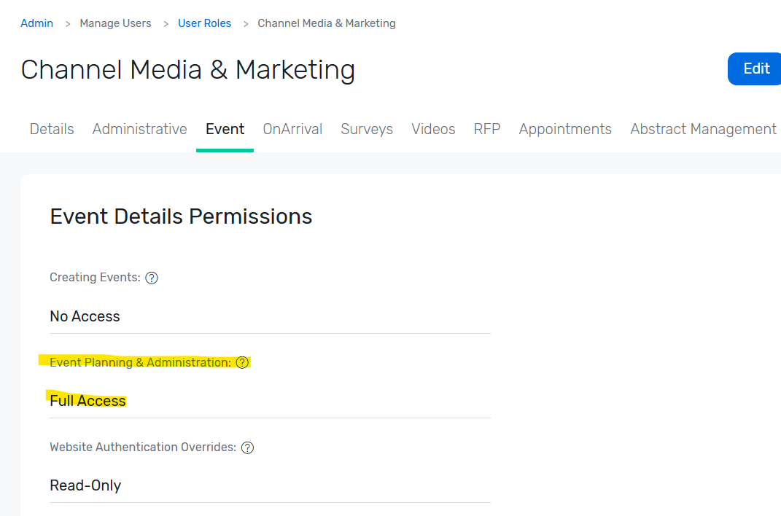781x516 pixels.
Task: Select the RFP tab
Action: point(487,129)
